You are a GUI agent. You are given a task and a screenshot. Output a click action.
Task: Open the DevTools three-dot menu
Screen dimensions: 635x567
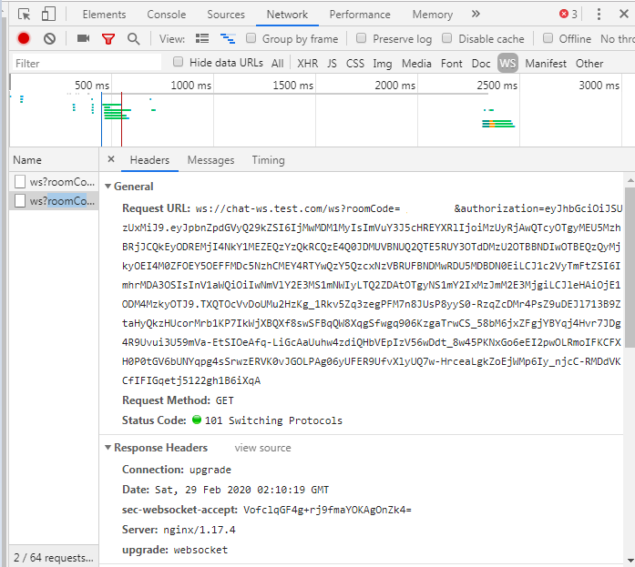599,15
